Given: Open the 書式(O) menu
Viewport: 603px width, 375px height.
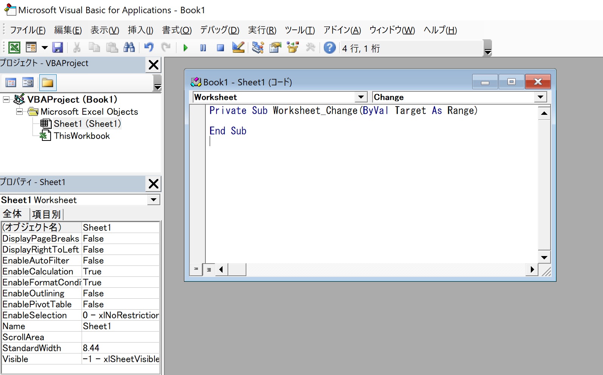Looking at the screenshot, I should click(x=177, y=30).
